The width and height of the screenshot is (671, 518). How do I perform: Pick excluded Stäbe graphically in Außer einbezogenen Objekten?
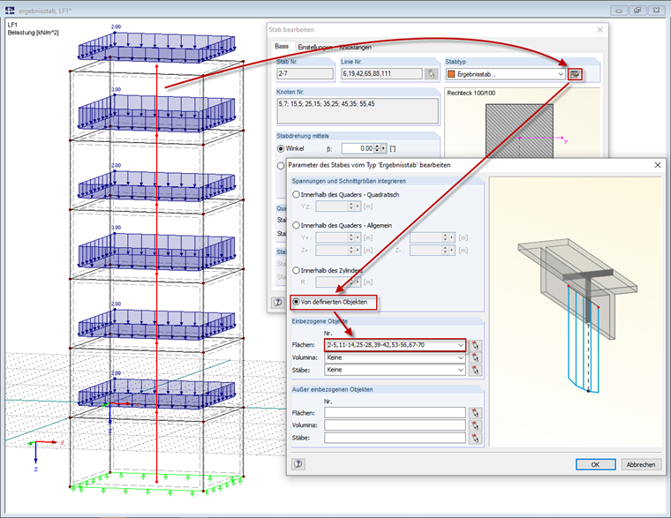pyautogui.click(x=475, y=438)
